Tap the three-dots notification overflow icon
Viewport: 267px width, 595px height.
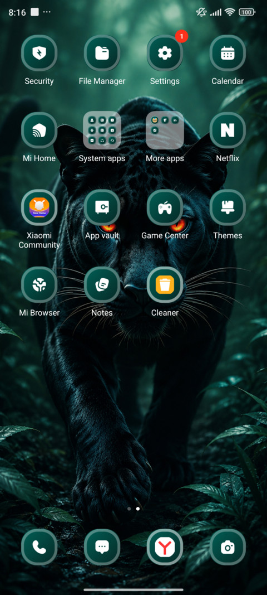pyautogui.click(x=47, y=12)
